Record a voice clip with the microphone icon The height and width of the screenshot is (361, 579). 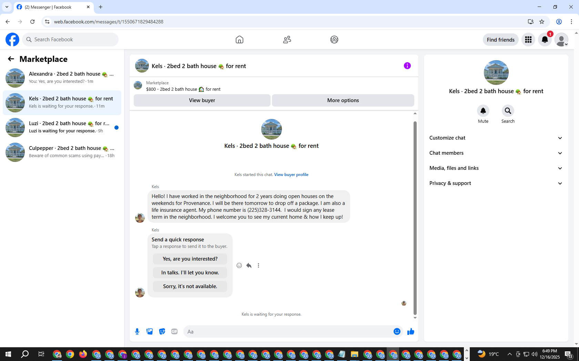pos(137,331)
